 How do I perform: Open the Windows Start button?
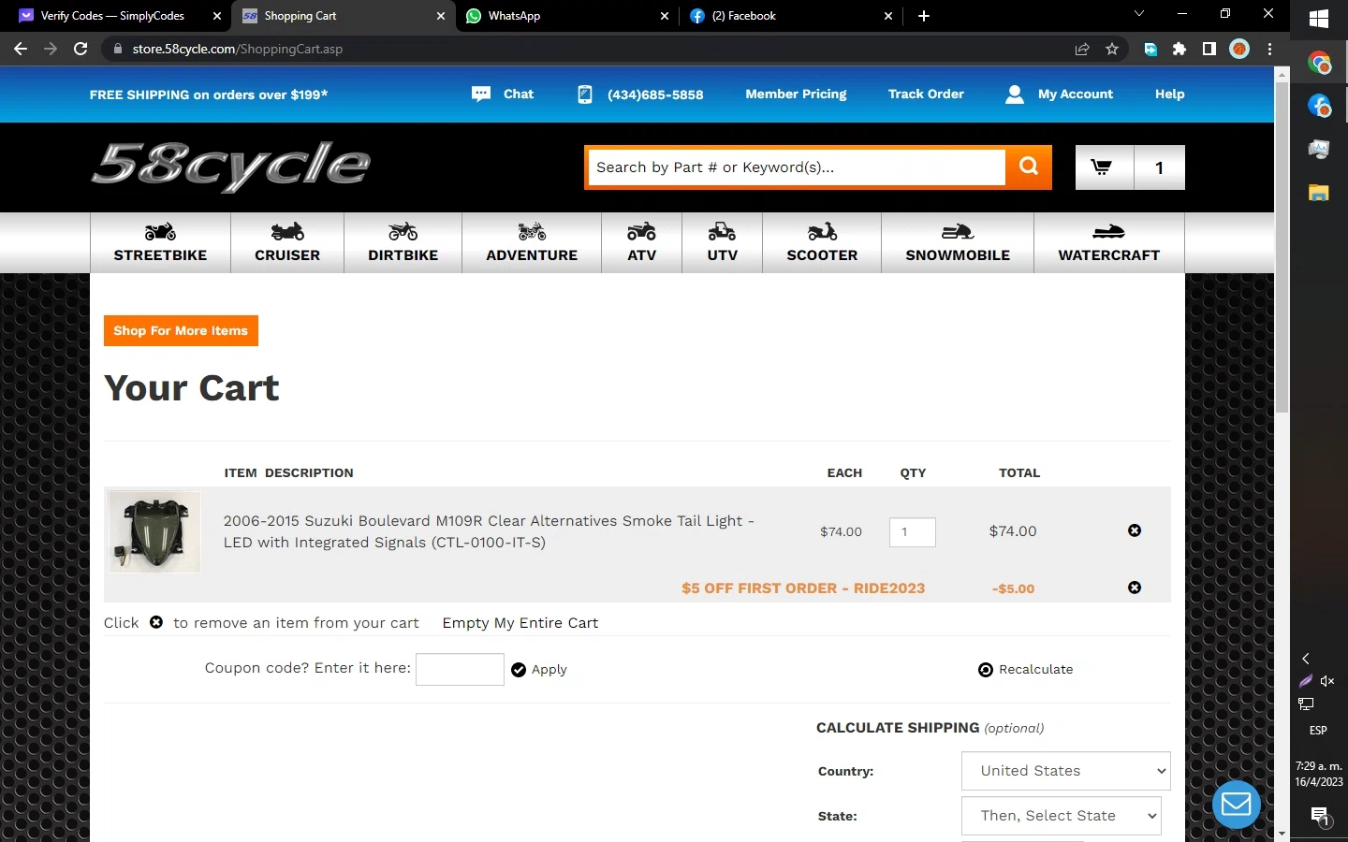pos(1319,19)
